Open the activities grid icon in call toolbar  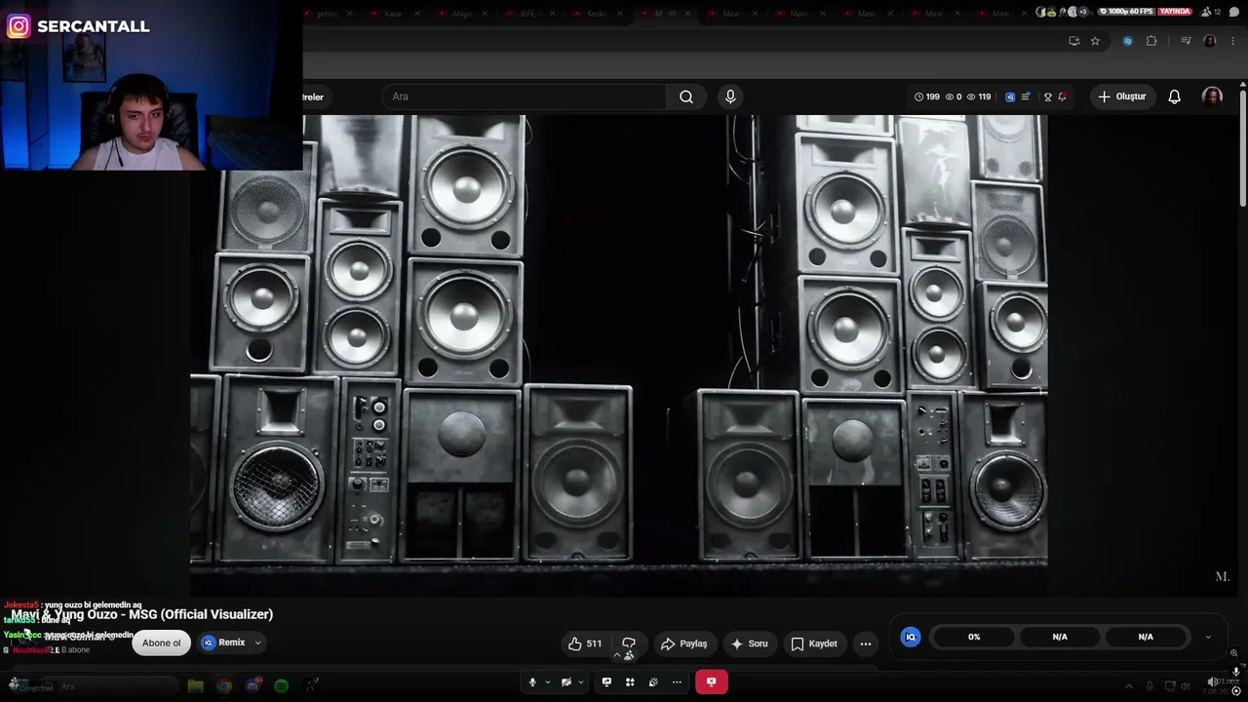(x=630, y=682)
